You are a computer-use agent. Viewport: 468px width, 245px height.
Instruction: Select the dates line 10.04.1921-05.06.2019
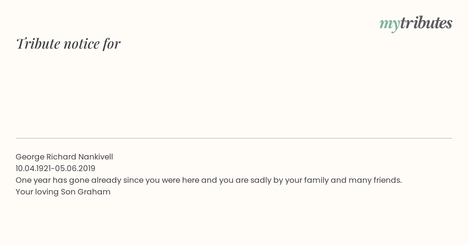click(55, 168)
